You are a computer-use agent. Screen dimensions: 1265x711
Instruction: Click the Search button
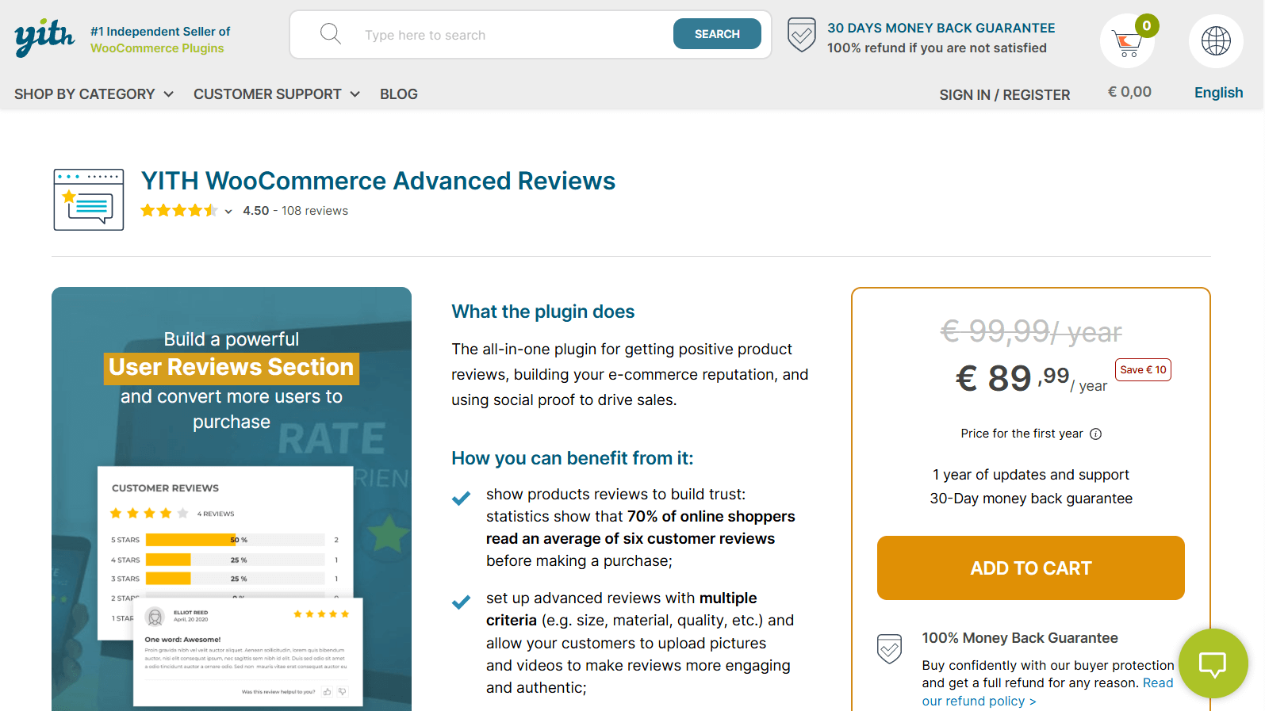717,34
